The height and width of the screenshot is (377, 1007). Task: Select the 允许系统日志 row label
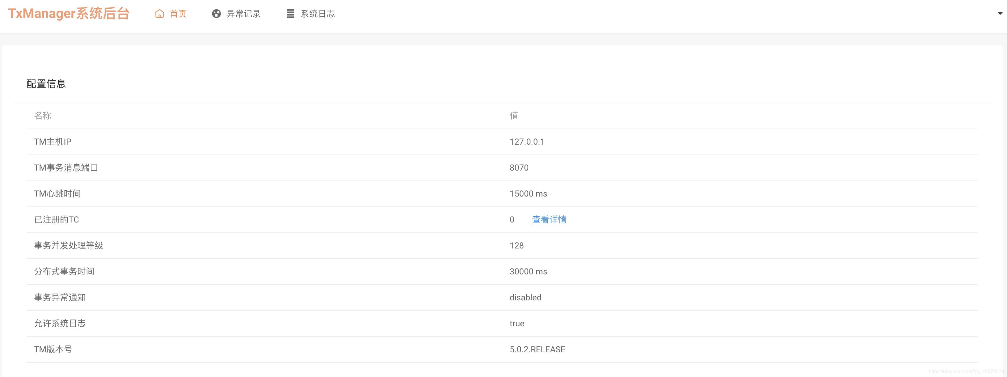click(60, 324)
